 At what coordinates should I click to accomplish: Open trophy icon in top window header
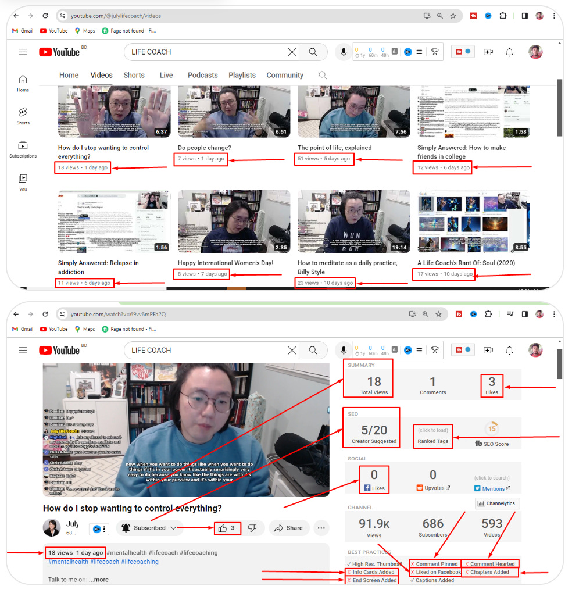click(x=435, y=52)
